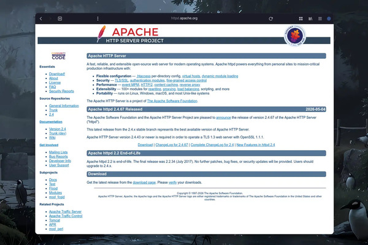The image size is (368, 245).
Task: Open General Information repository link
Action: point(64,106)
